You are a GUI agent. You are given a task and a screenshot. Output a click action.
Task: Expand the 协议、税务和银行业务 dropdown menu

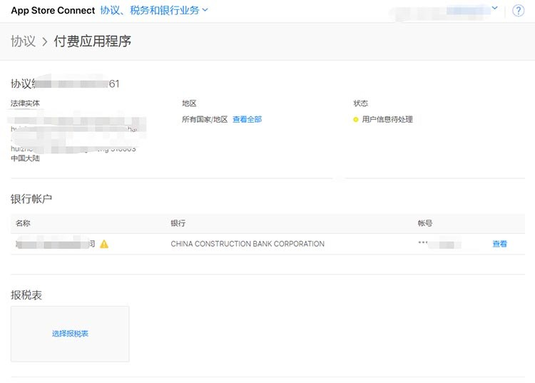tap(154, 10)
